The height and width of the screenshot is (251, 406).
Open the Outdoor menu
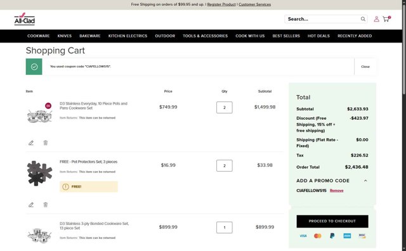(165, 36)
